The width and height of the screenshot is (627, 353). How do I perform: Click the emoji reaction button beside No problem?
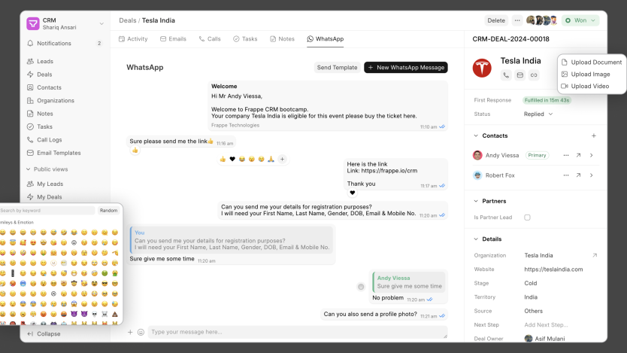(361, 287)
